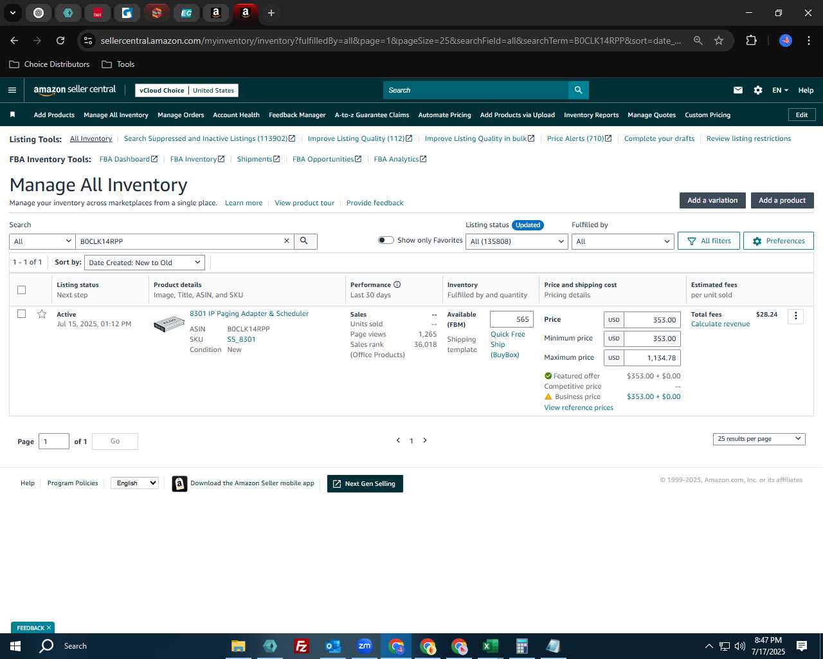Open the 8301 IP Paging Adapter listing link
The image size is (823, 659).
249,313
